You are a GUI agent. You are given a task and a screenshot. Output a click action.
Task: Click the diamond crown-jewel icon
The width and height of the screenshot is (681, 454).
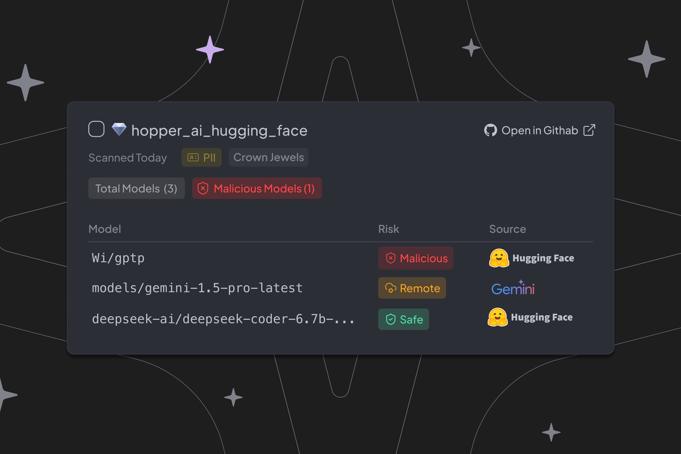pyautogui.click(x=119, y=129)
